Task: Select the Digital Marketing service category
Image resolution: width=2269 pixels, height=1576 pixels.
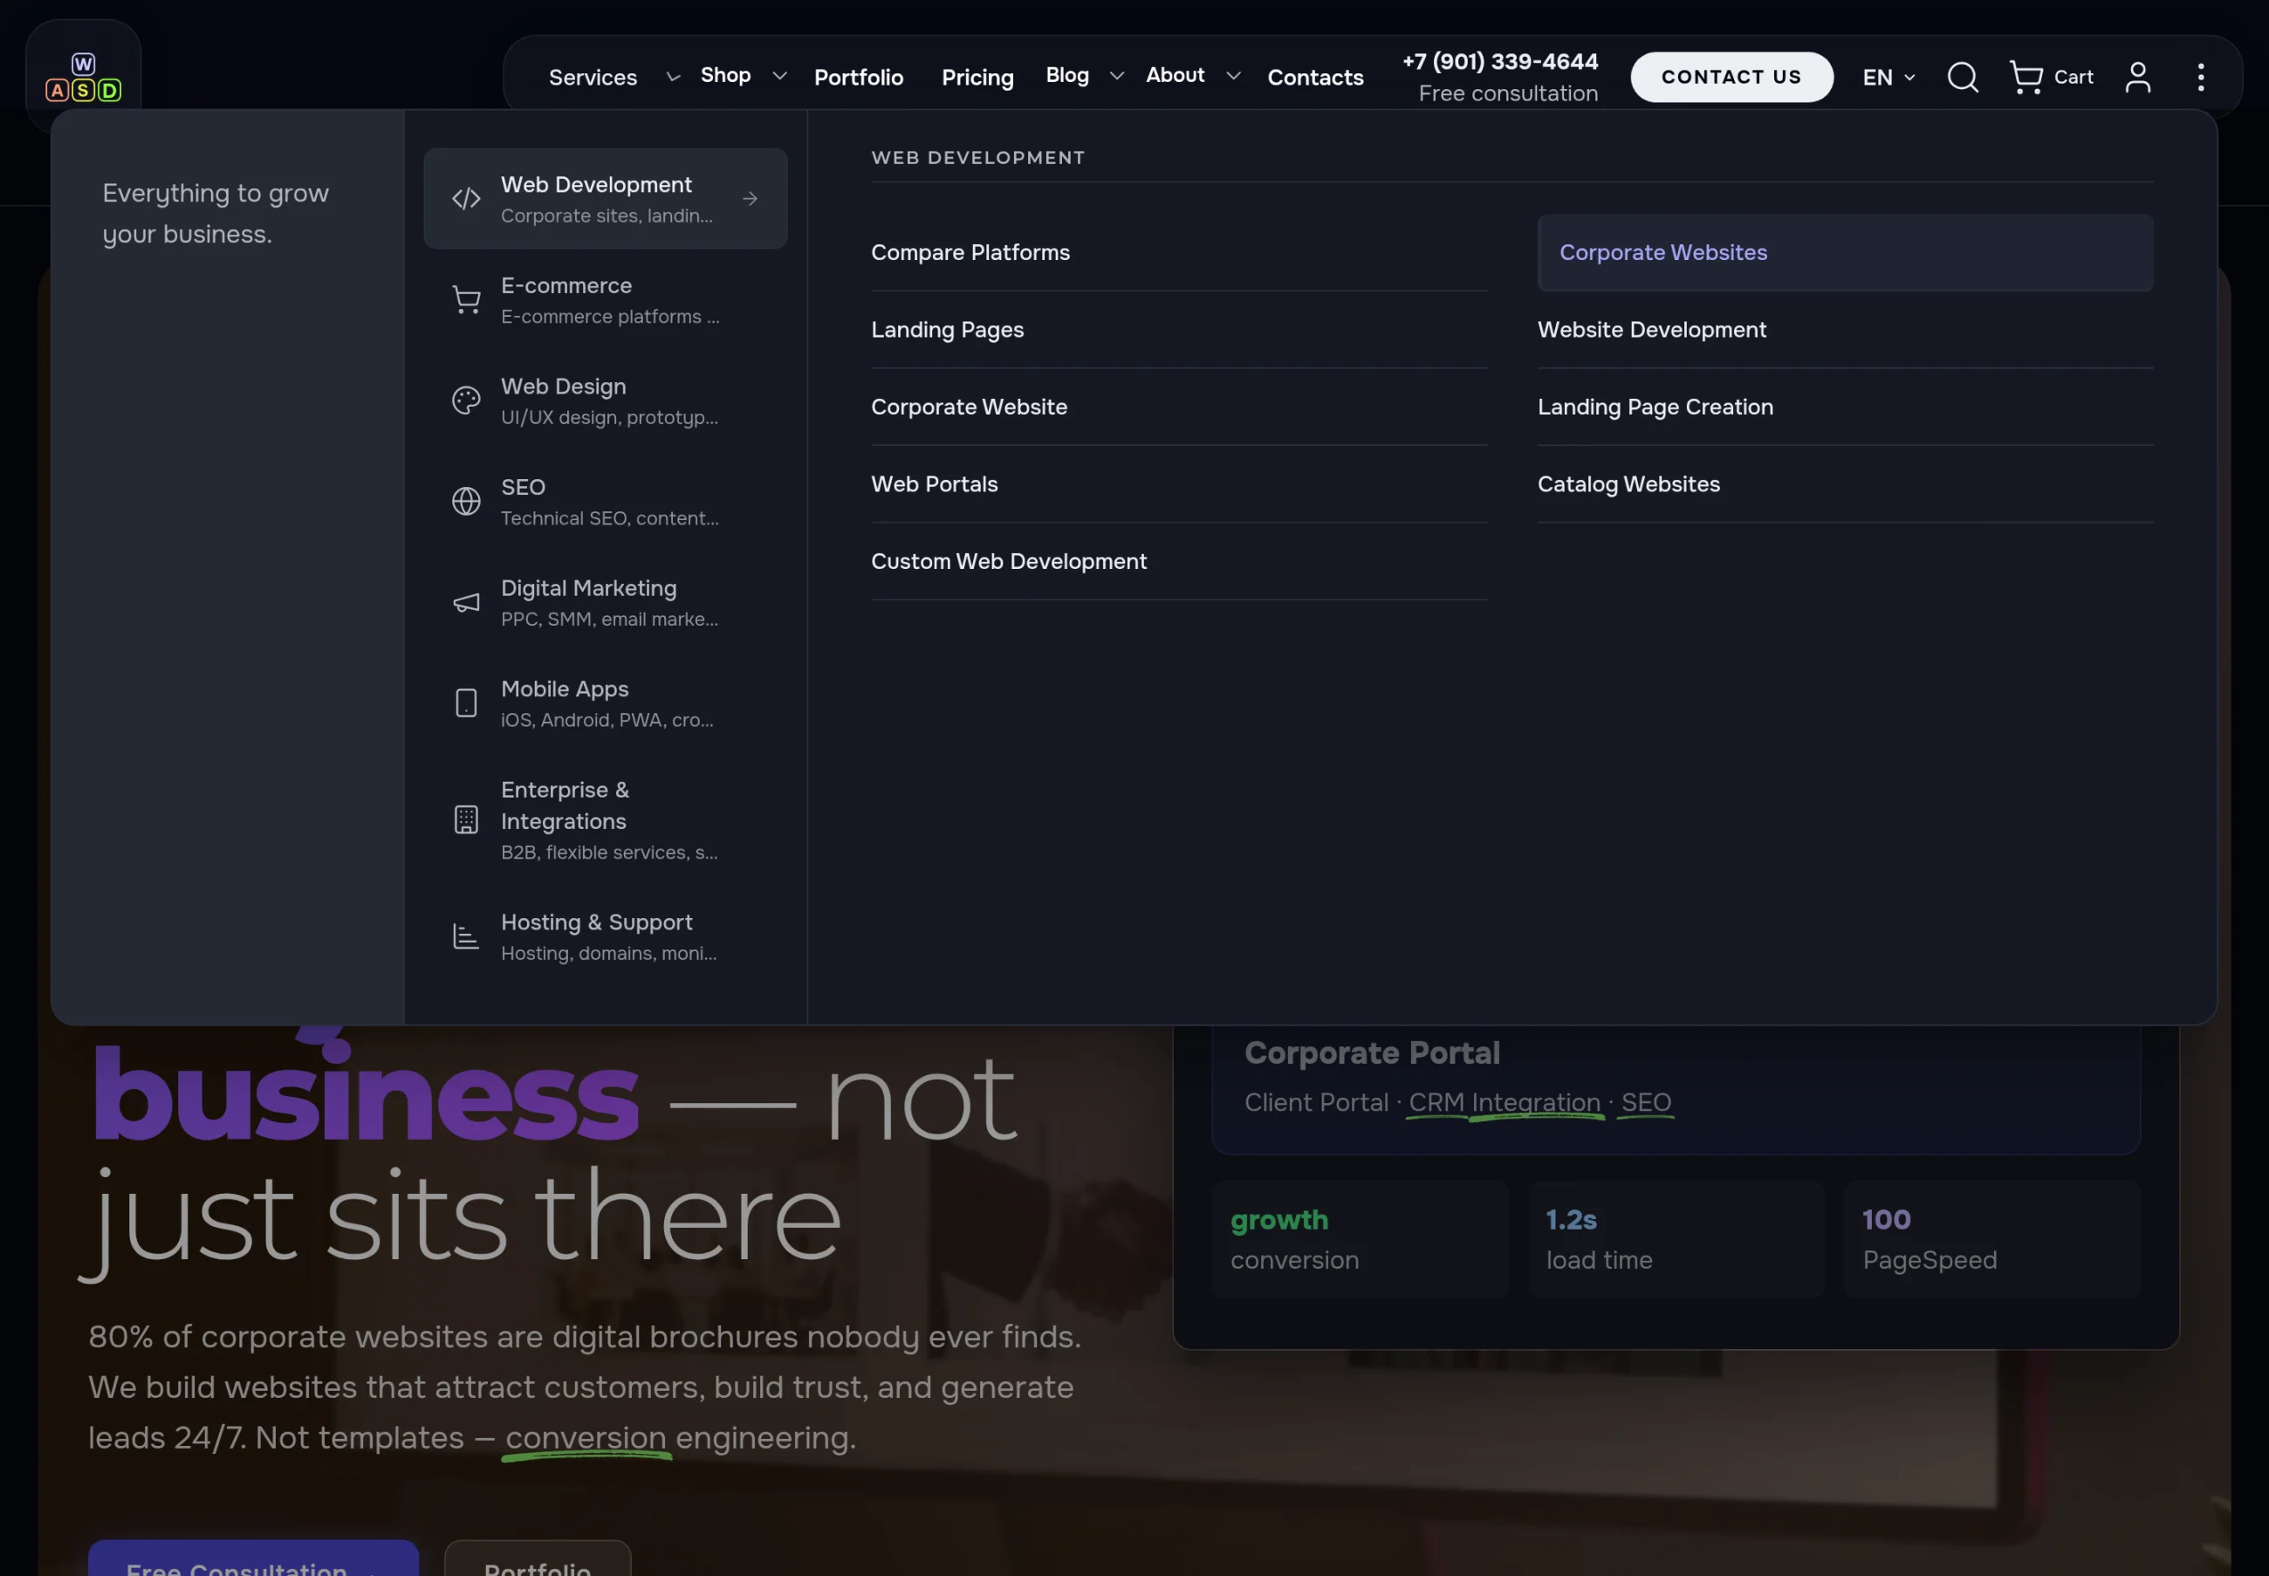Action: tap(606, 602)
